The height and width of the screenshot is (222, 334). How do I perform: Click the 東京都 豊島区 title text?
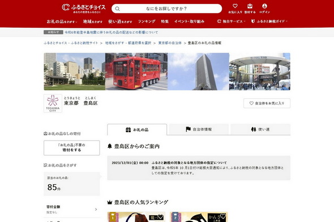click(x=81, y=103)
